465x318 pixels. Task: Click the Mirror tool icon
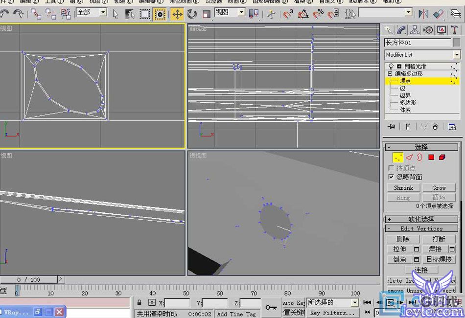[423, 14]
